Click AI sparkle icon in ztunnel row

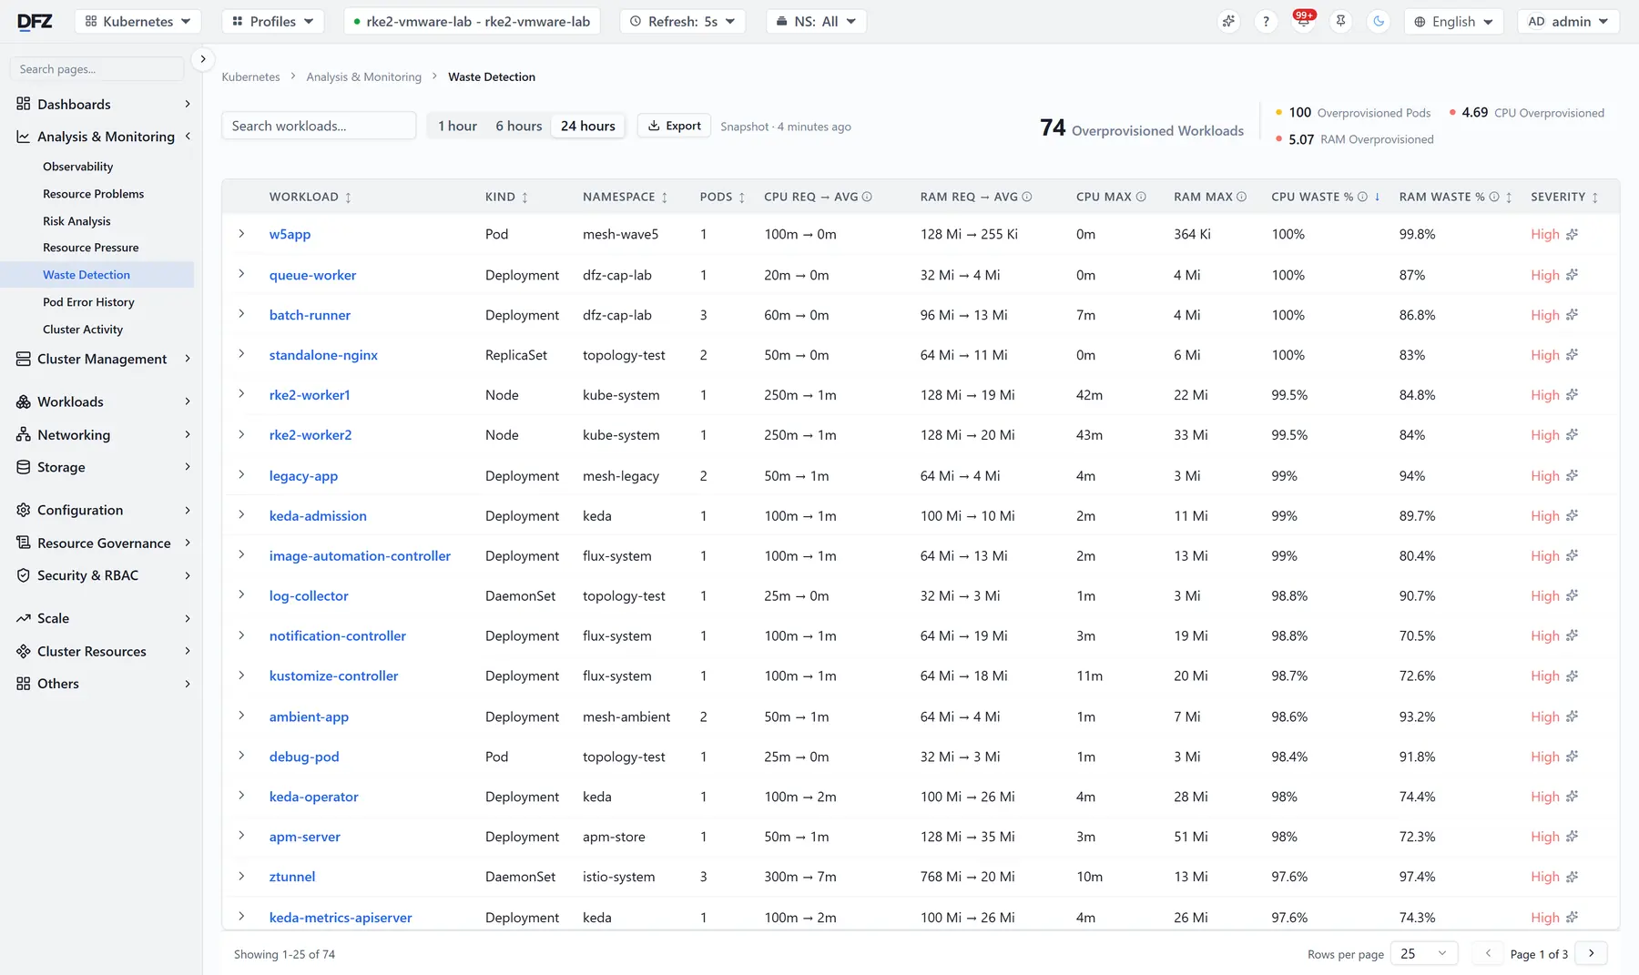pos(1572,877)
